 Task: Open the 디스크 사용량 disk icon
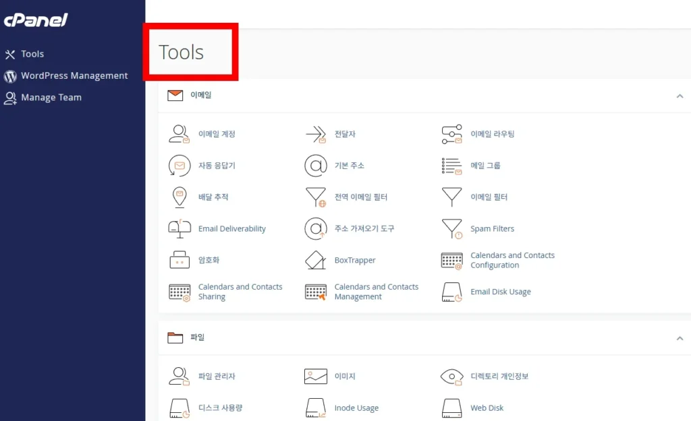[179, 408]
